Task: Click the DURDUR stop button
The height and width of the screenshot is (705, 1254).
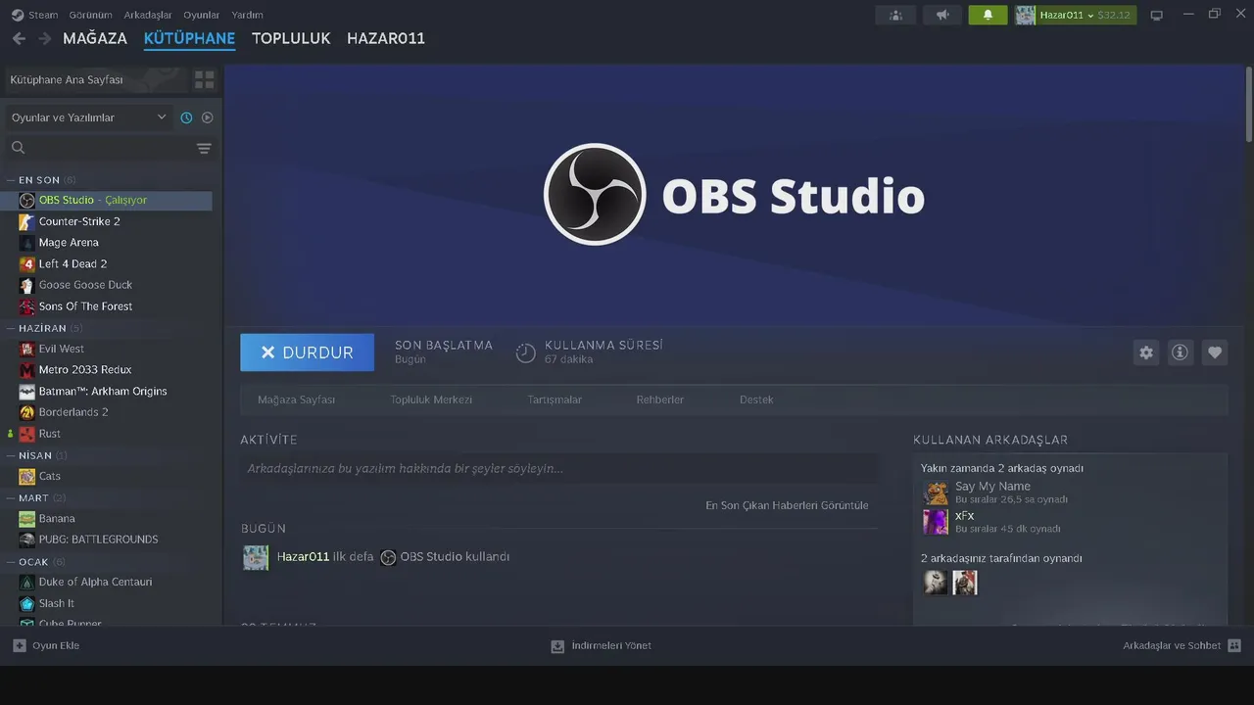Action: coord(307,352)
